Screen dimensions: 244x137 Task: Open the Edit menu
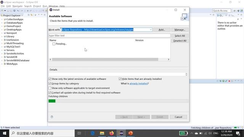tap(8, 6)
